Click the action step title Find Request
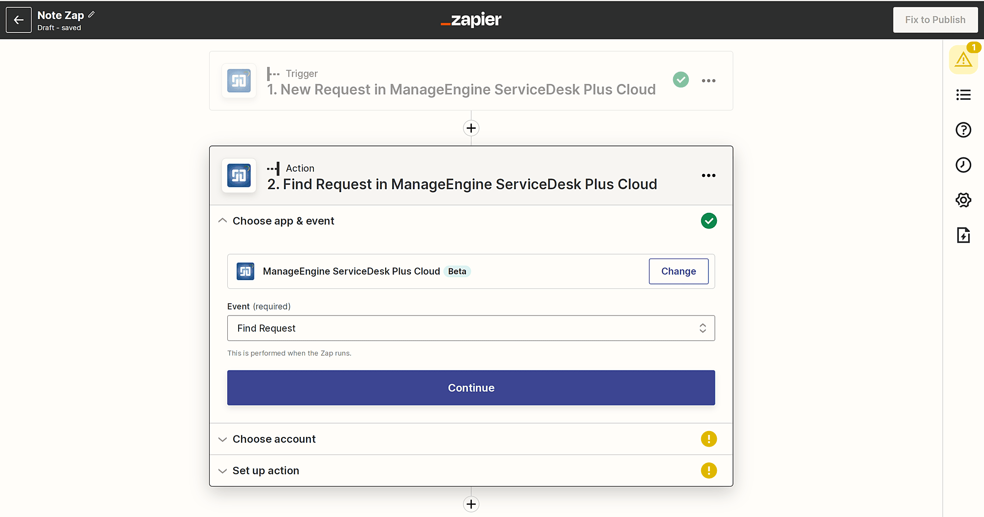The height and width of the screenshot is (517, 984). (x=462, y=184)
